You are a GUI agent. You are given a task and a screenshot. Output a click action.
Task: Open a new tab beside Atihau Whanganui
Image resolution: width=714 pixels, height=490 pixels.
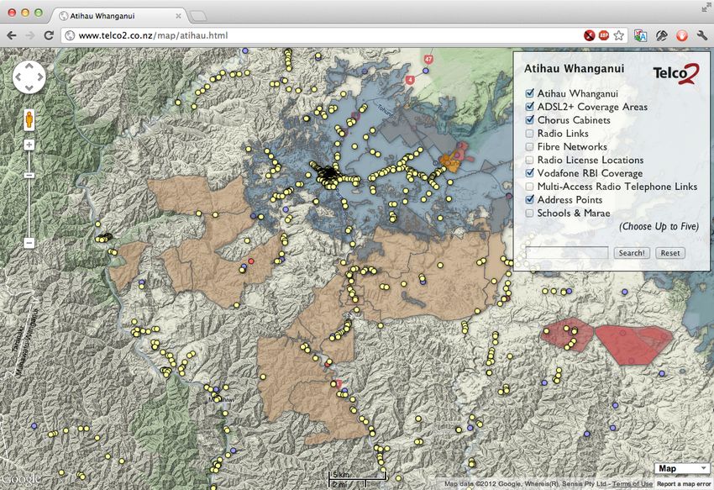coord(198,16)
